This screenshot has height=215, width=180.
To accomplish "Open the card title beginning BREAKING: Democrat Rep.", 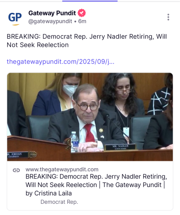I will click(x=96, y=185).
